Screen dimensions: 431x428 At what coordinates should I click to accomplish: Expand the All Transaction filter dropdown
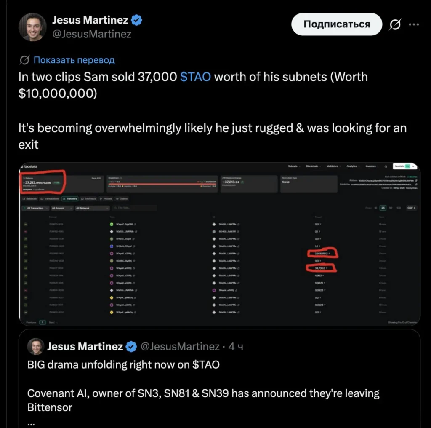tap(35, 208)
